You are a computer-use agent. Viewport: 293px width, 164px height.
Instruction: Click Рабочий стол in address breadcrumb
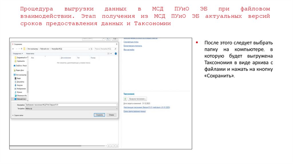(45, 49)
